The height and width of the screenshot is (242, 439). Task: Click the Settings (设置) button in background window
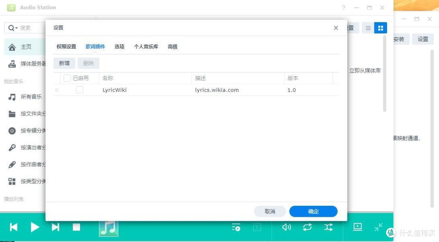[423, 39]
